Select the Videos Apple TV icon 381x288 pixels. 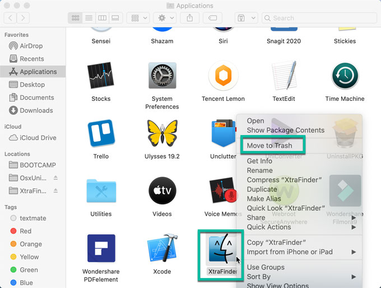pyautogui.click(x=162, y=191)
